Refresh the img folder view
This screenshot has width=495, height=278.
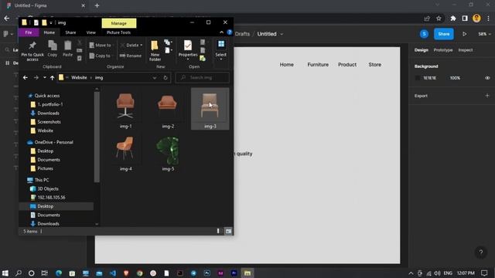click(x=165, y=77)
